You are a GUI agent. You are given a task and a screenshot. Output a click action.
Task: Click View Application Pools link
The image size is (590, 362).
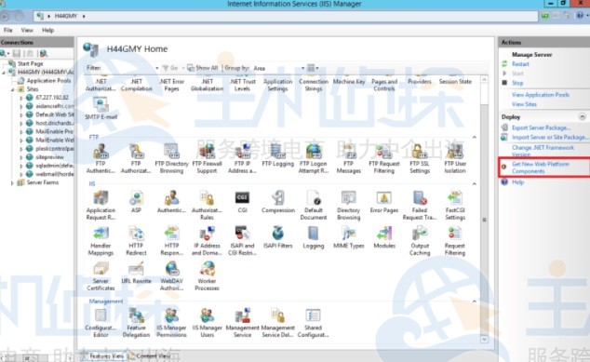[x=541, y=95]
